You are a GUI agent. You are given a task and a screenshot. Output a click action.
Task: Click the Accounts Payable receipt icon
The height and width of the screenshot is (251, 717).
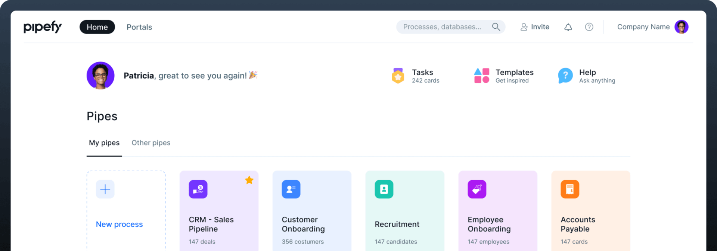coord(570,189)
